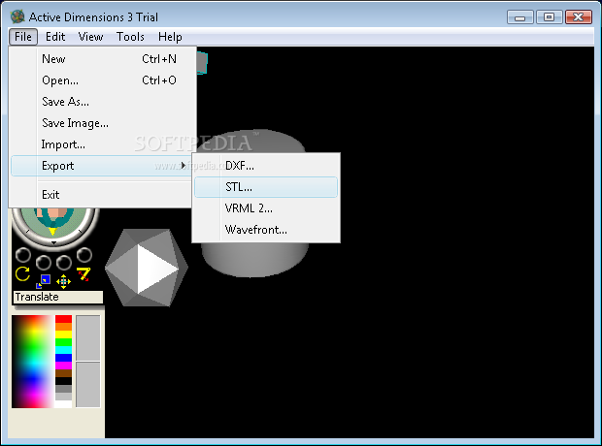Choose Save As... from the File menu
The image size is (602, 446).
(103, 102)
